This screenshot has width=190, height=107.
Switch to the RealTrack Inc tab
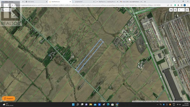[x=107, y=2]
